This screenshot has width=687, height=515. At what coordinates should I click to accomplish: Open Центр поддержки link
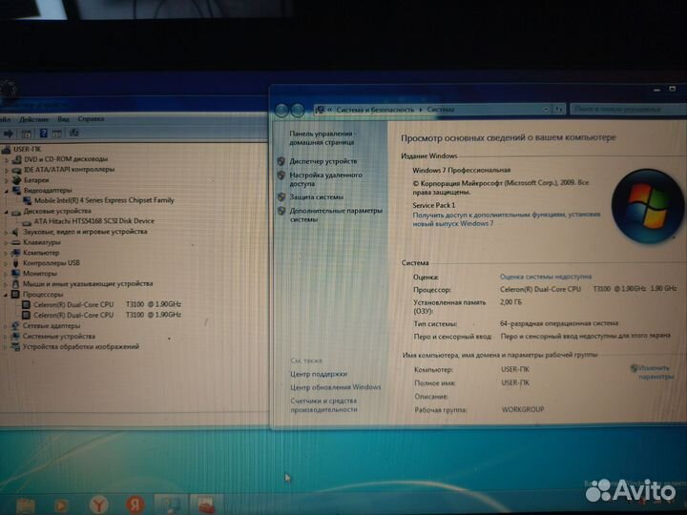tap(319, 374)
